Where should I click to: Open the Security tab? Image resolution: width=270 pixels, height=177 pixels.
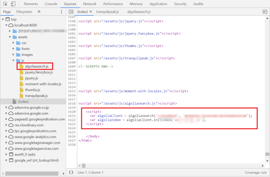coord(180,4)
